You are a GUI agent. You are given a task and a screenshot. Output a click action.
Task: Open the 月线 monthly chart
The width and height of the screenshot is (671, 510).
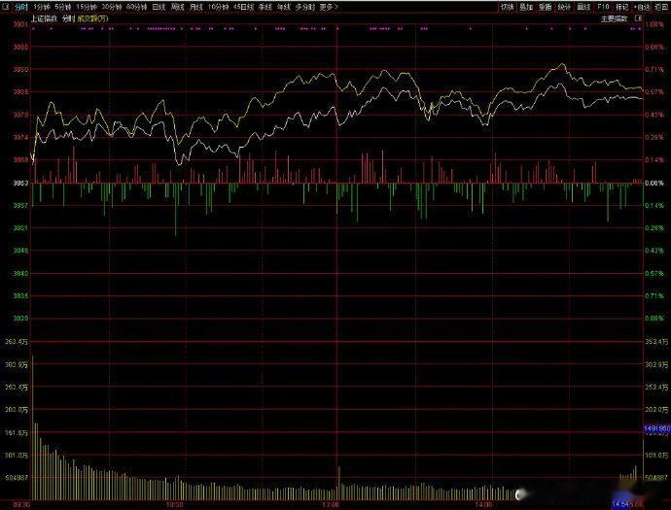[x=196, y=7]
